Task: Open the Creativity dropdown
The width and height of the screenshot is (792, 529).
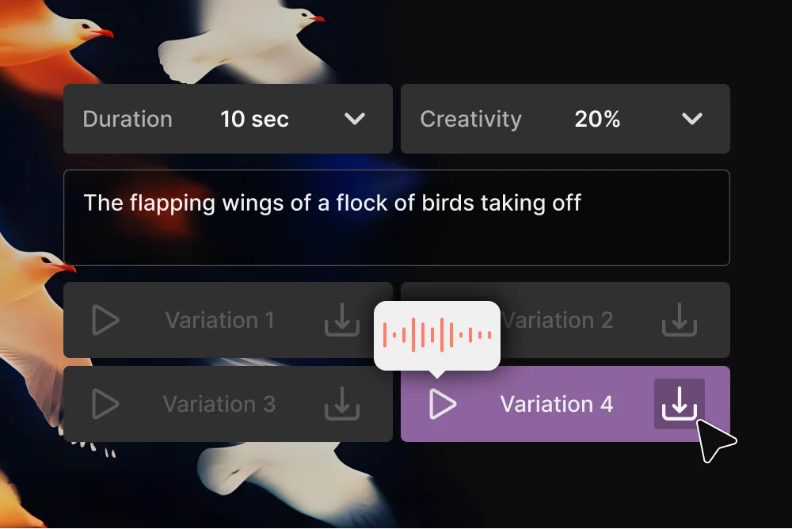Action: click(691, 119)
